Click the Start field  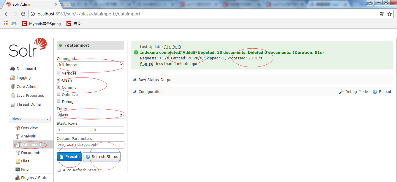tap(73, 130)
